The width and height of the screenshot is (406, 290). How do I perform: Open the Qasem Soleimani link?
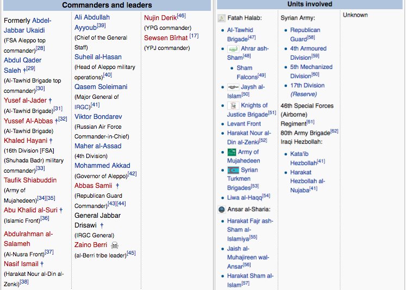[x=101, y=87]
